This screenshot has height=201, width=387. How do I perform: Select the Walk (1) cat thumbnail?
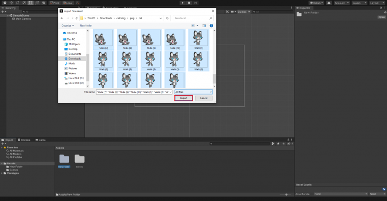pyautogui.click(x=199, y=39)
